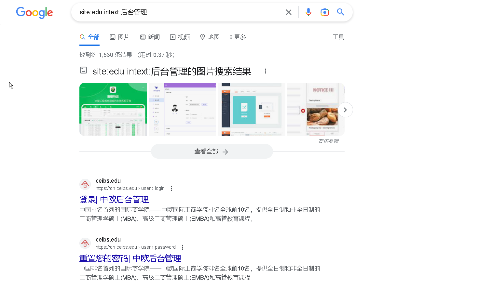This screenshot has width=479, height=290.
Task: Click the ceibs favicon of the password result
Action: (85, 243)
